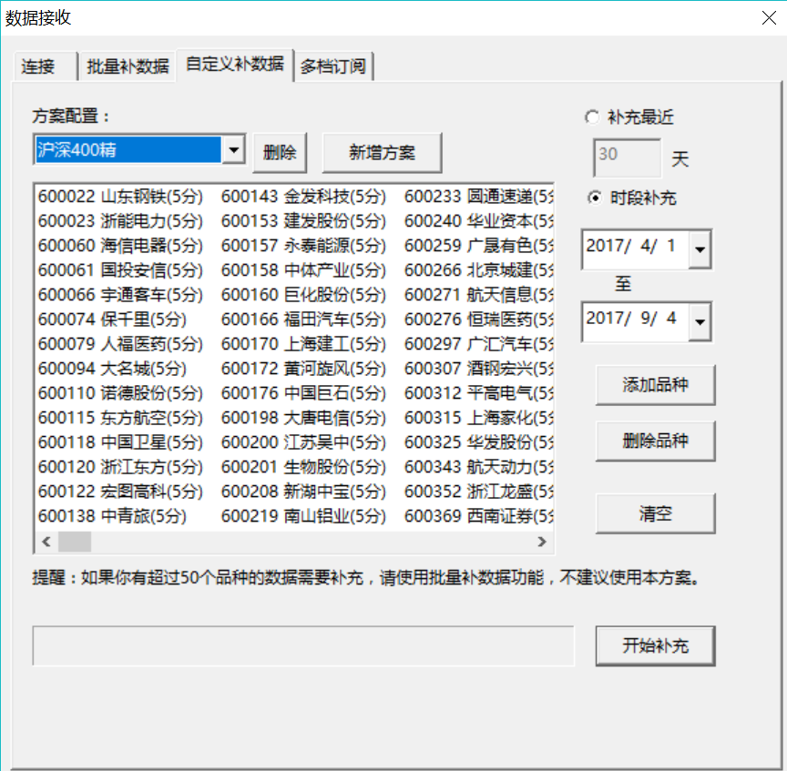Select list item 600153 建发股份(5分)
787x771 pixels.
303,220
